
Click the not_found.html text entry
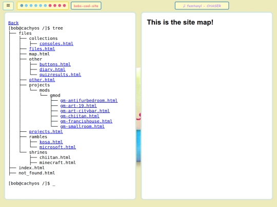point(37,173)
